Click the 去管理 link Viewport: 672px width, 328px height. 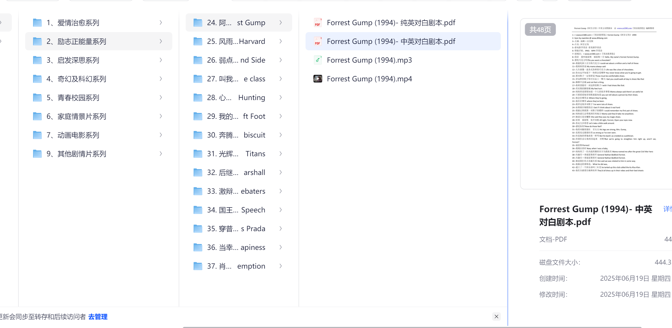(x=98, y=317)
